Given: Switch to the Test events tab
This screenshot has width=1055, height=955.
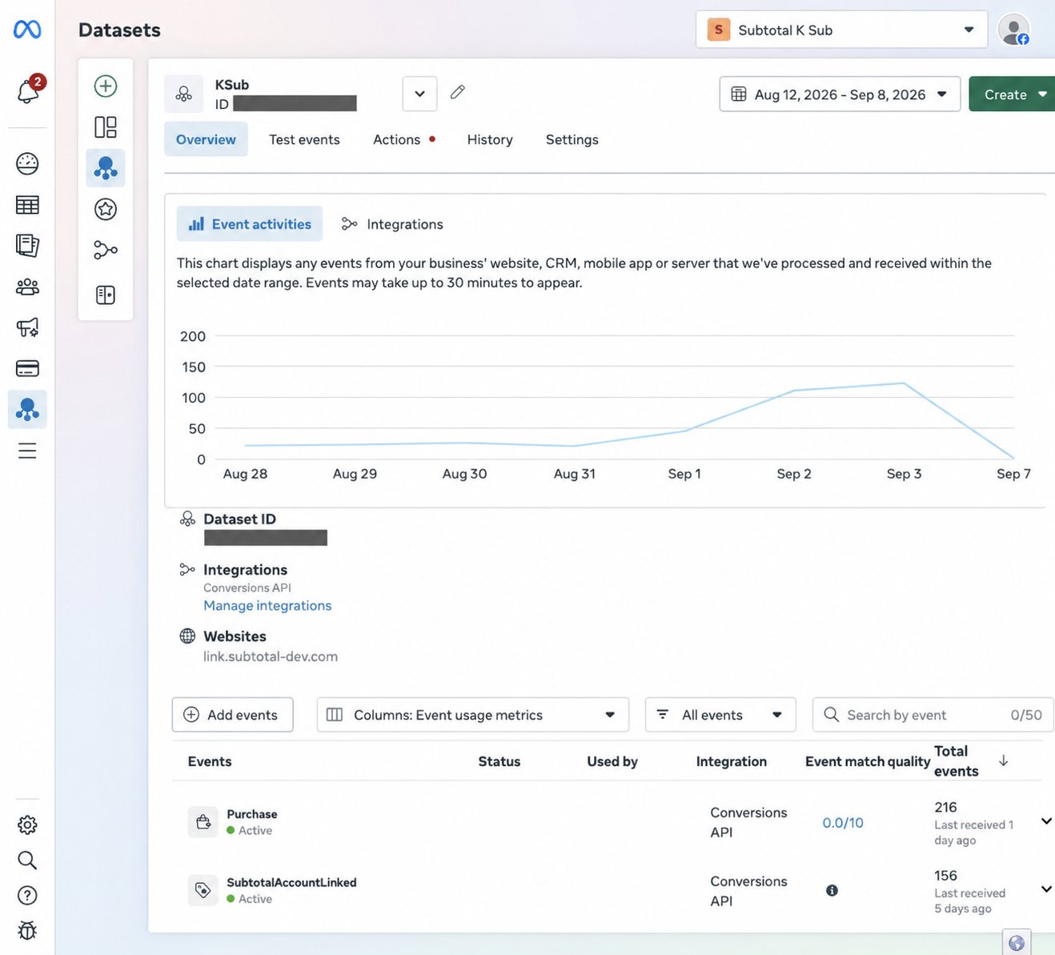Looking at the screenshot, I should click(x=304, y=139).
